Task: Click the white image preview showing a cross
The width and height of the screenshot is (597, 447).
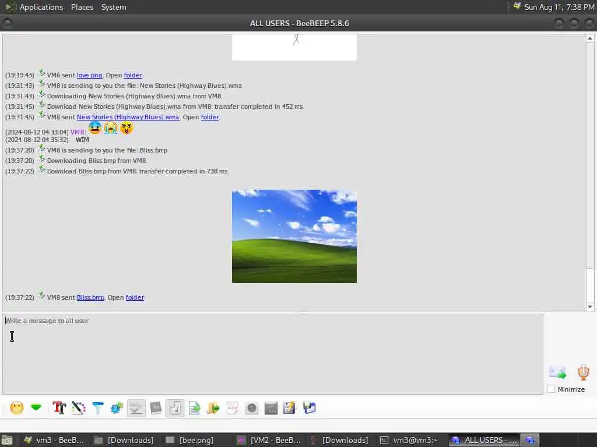Action: click(294, 47)
